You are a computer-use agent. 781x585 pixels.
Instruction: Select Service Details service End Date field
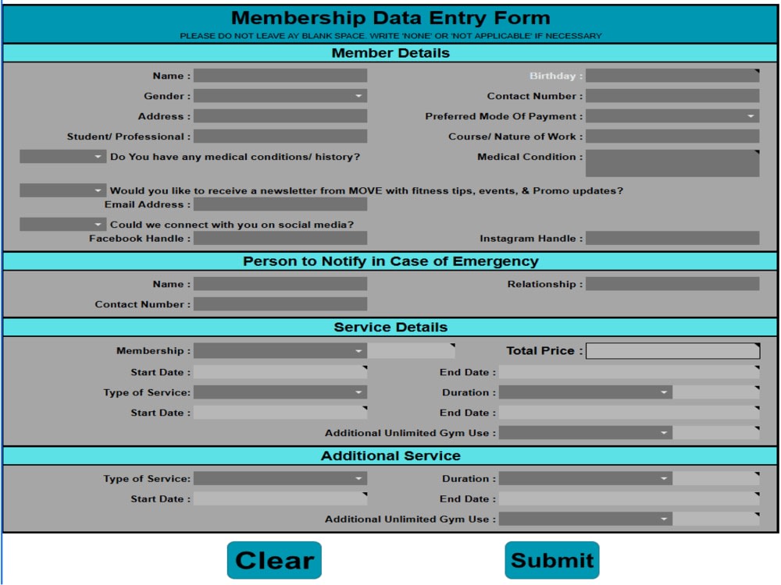[x=629, y=413]
